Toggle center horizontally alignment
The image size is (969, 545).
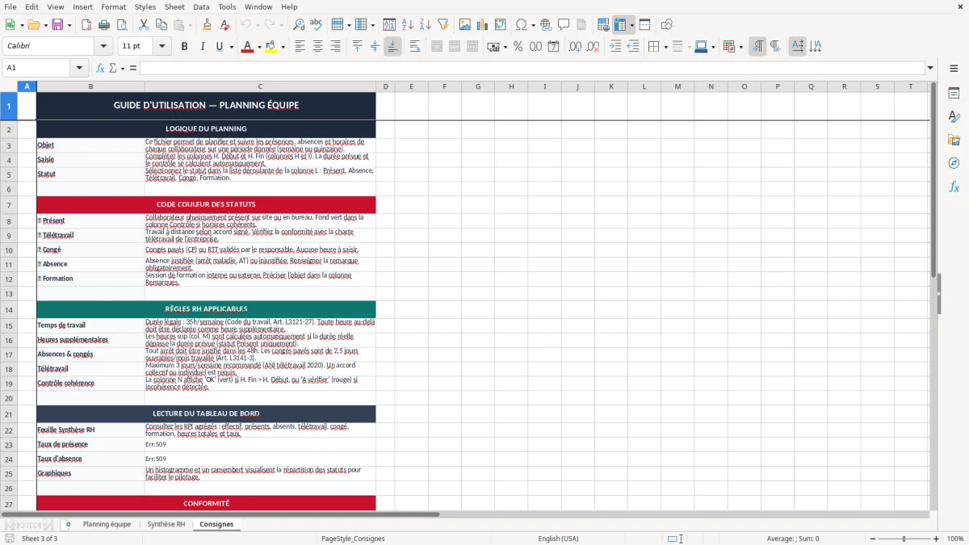coord(317,47)
